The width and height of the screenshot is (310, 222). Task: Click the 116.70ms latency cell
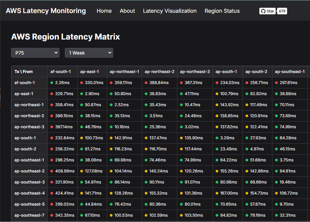click(x=159, y=149)
